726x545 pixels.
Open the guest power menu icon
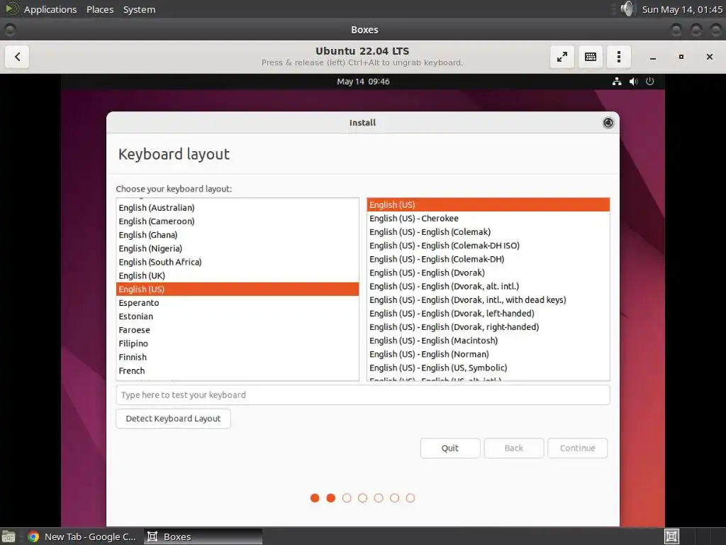(650, 82)
